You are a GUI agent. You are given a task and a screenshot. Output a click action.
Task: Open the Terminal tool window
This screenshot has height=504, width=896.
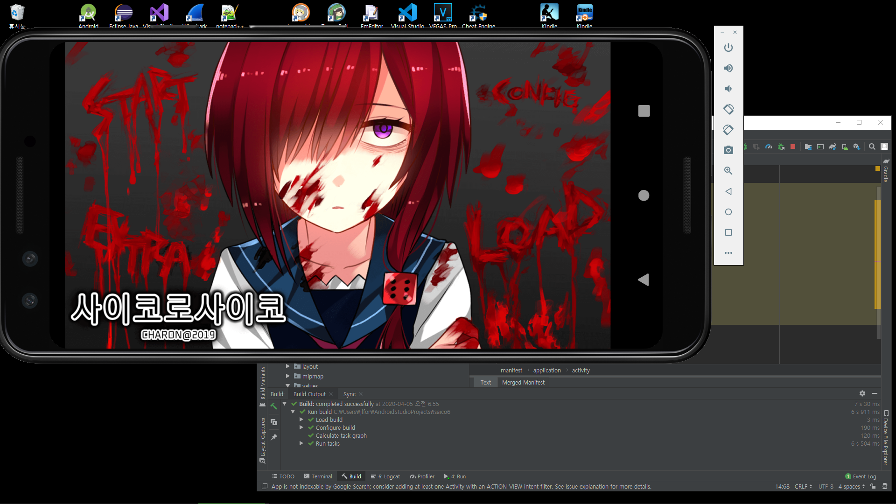[318, 476]
